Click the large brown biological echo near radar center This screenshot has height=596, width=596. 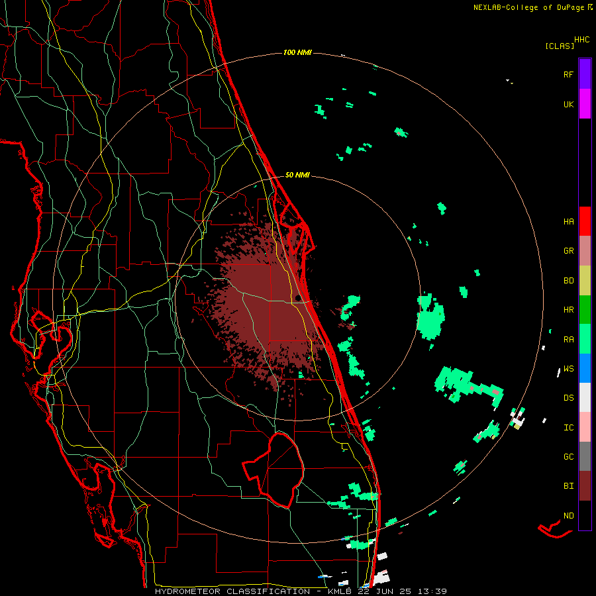[266, 304]
